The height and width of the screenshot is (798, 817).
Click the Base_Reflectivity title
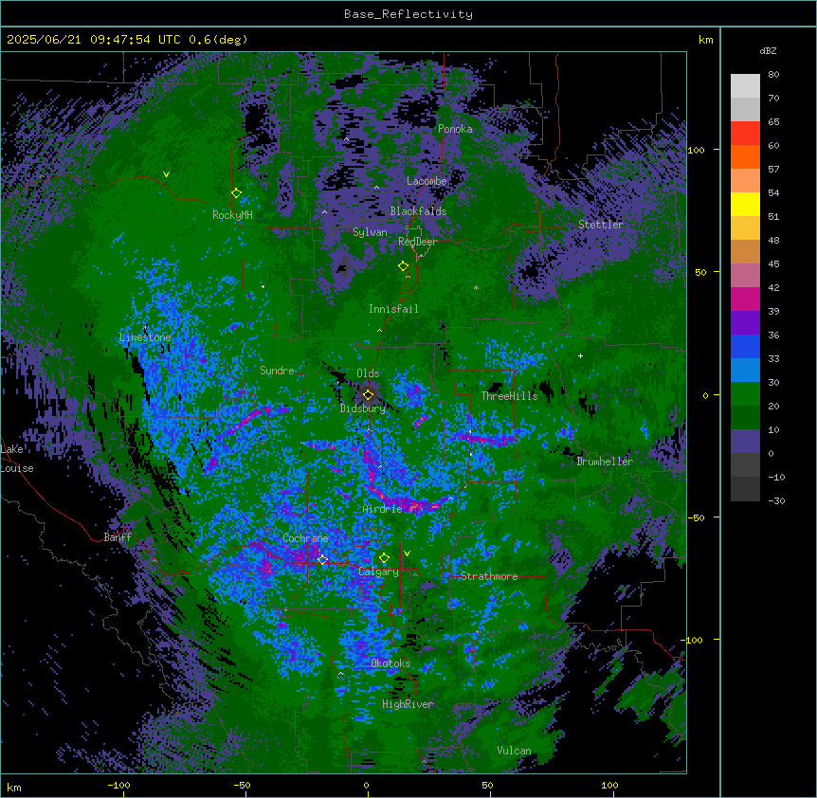[x=408, y=14]
